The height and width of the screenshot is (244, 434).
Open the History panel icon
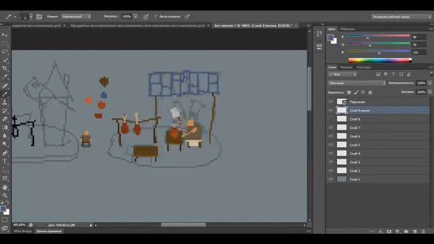[319, 34]
